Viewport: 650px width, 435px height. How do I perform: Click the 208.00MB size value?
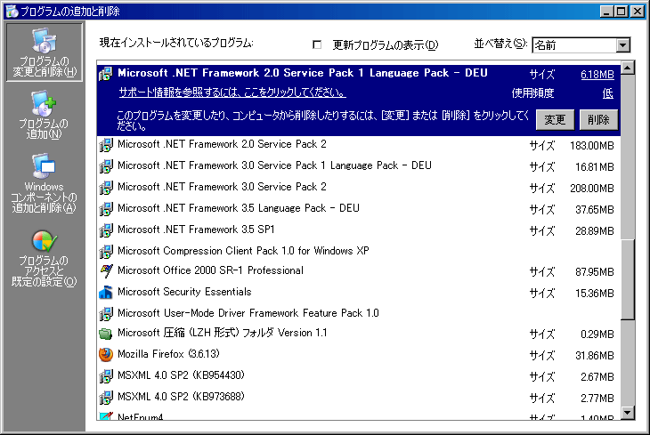click(x=592, y=189)
